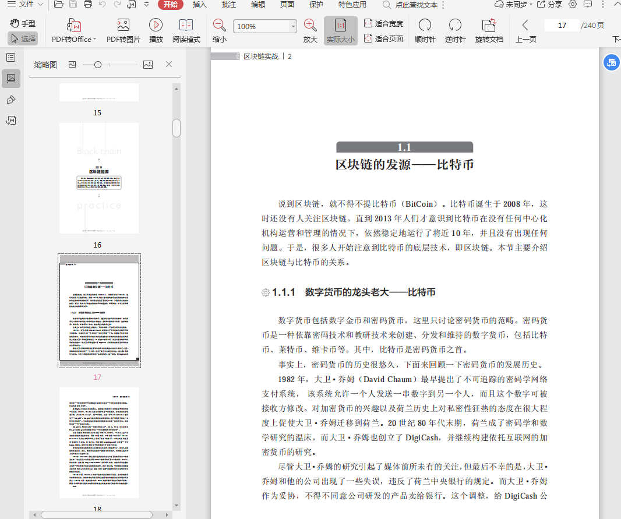Screen dimensions: 621x519
Task: Switch to the 开始 tab
Action: (171, 4)
